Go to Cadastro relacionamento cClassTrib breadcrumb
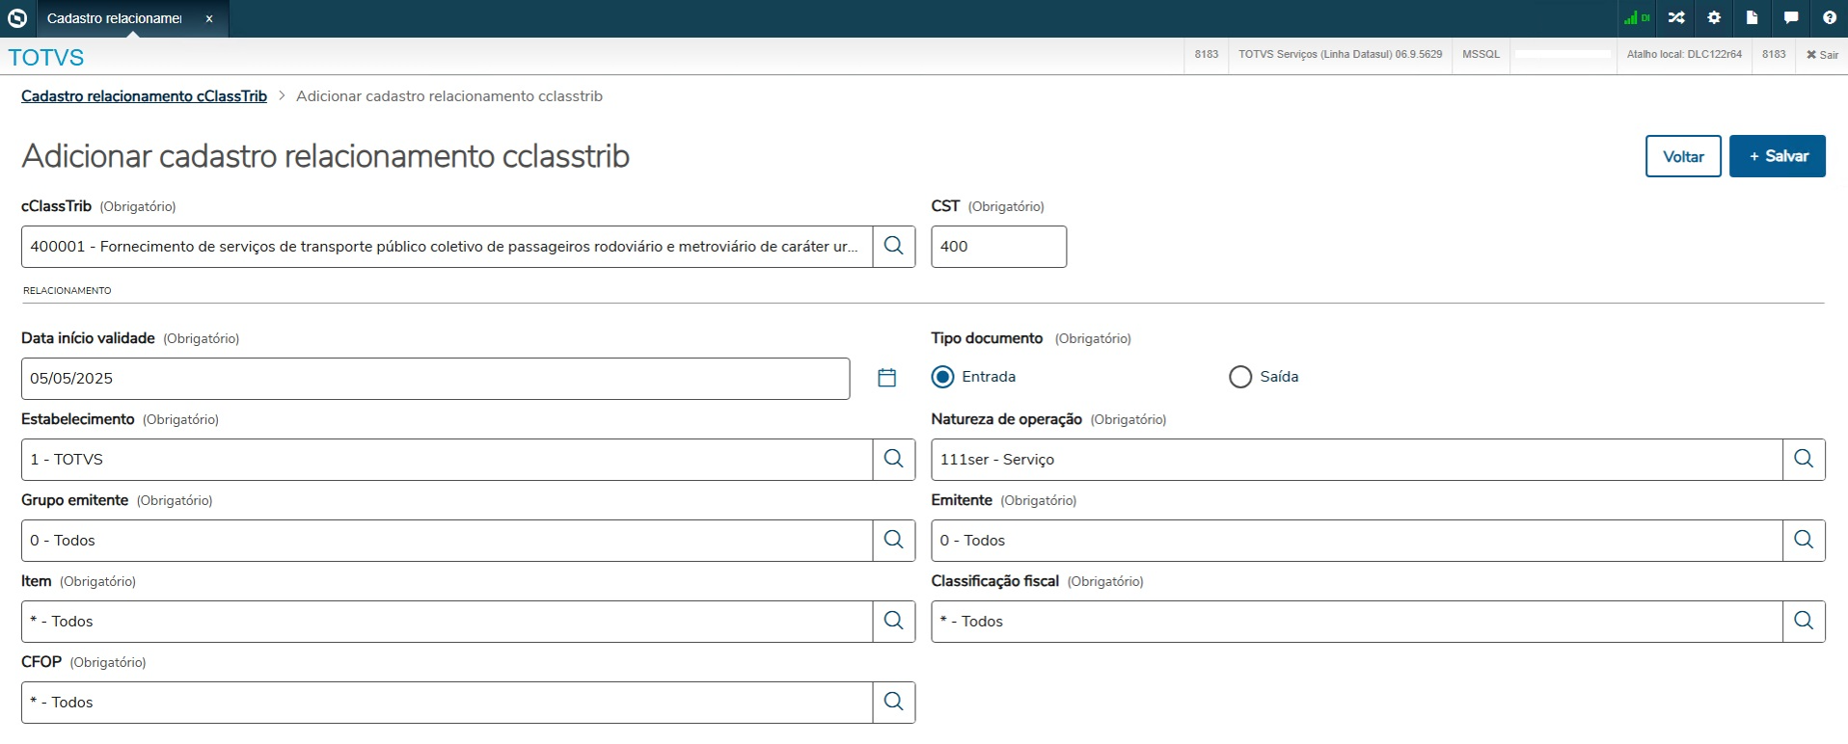1848x744 pixels. tap(144, 96)
